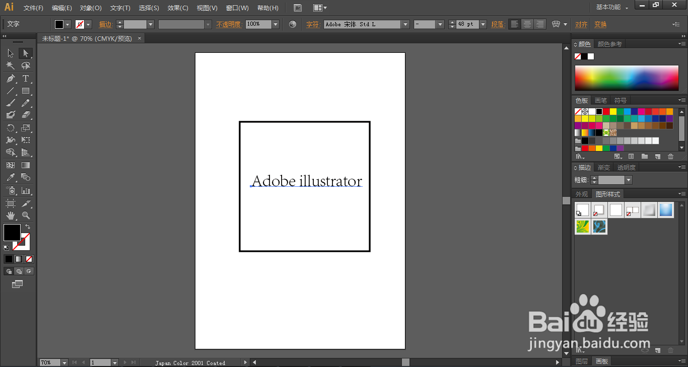Click the 不透明度 link
Screen dimensions: 688x367
pyautogui.click(x=229, y=24)
